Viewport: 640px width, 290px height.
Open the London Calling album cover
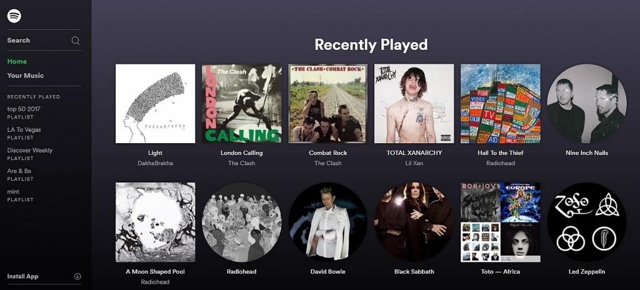pos(242,103)
